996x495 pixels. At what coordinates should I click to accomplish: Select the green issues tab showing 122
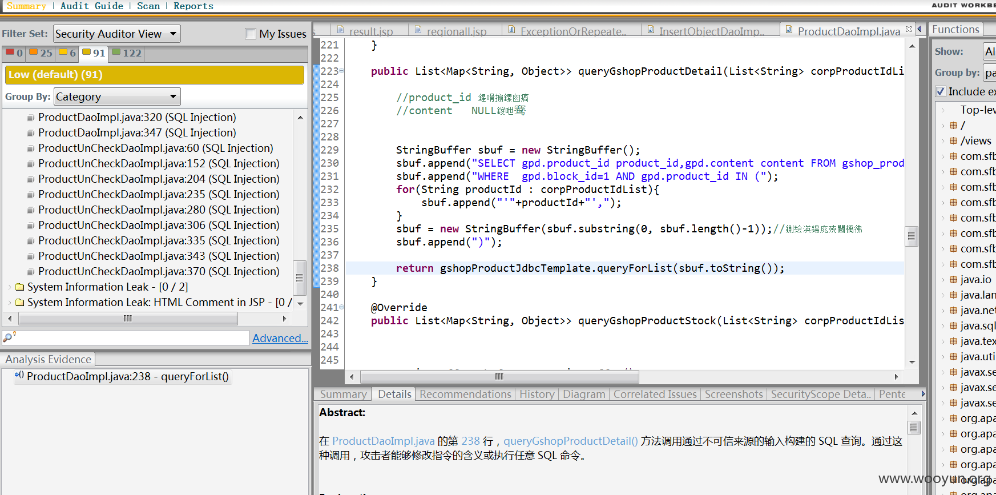(127, 53)
